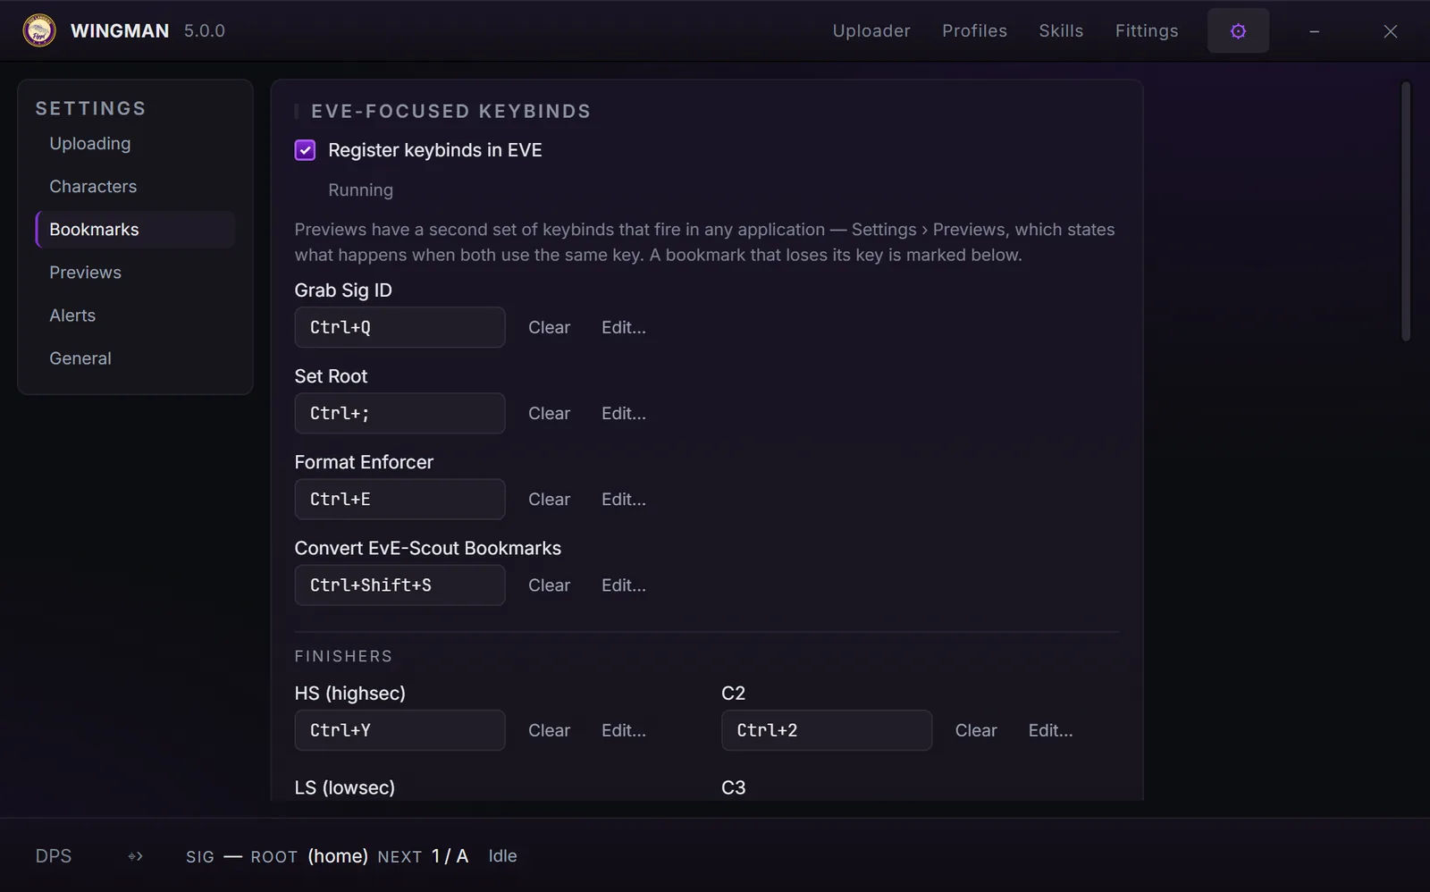Edit Convert EvE-Scout Bookmarks keybind
Image resolution: width=1430 pixels, height=892 pixels.
click(624, 585)
